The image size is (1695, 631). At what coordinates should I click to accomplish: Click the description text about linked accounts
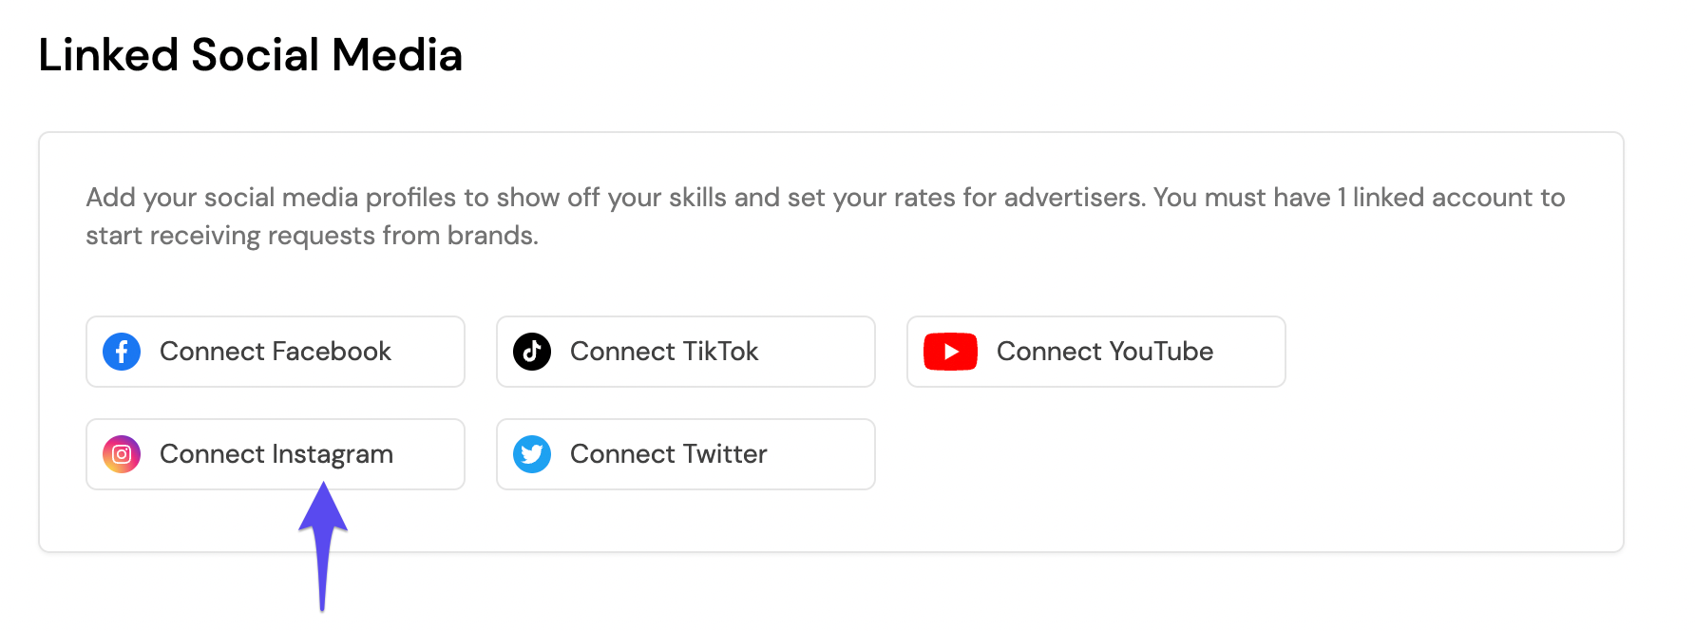pyautogui.click(x=825, y=217)
